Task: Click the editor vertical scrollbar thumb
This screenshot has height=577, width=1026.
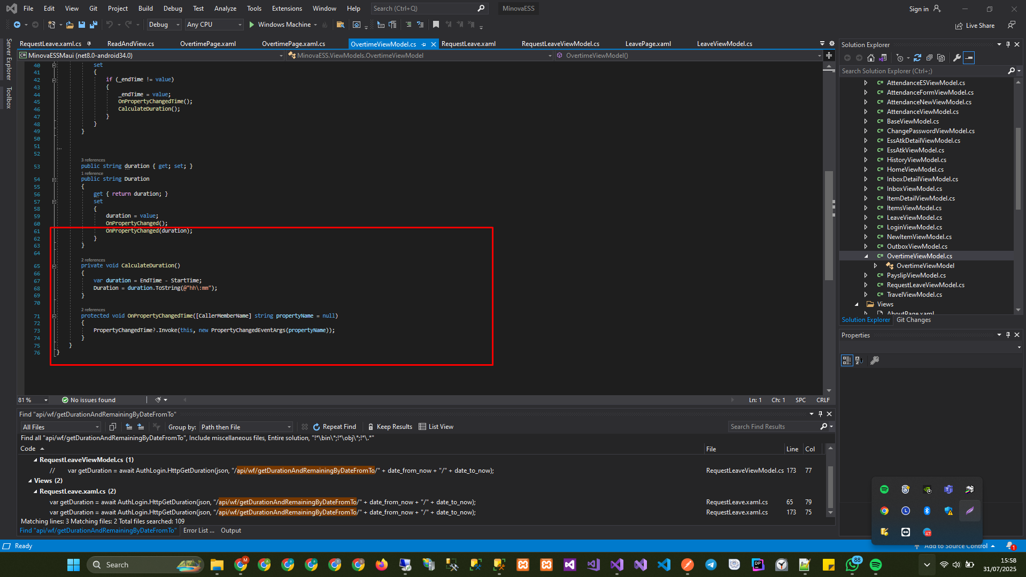Action: (829, 225)
